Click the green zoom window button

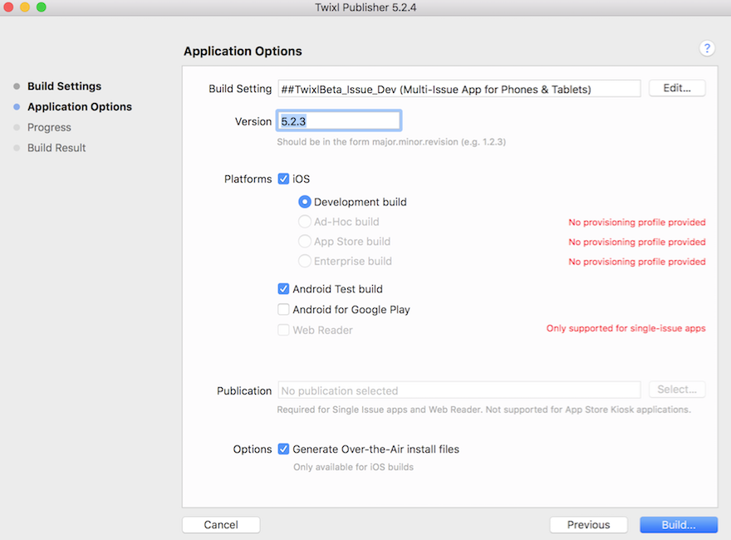pyautogui.click(x=41, y=7)
